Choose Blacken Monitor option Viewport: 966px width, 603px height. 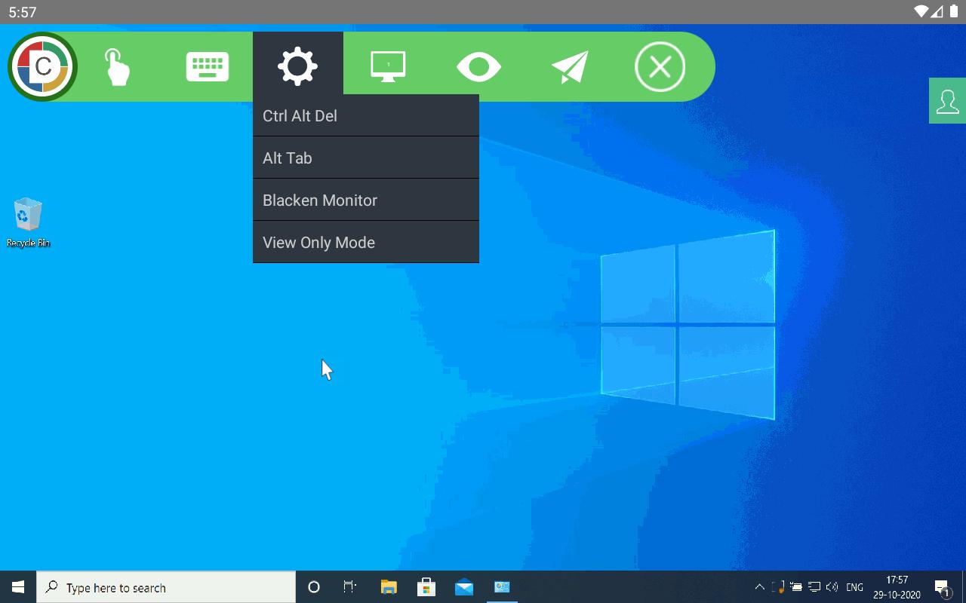(366, 200)
